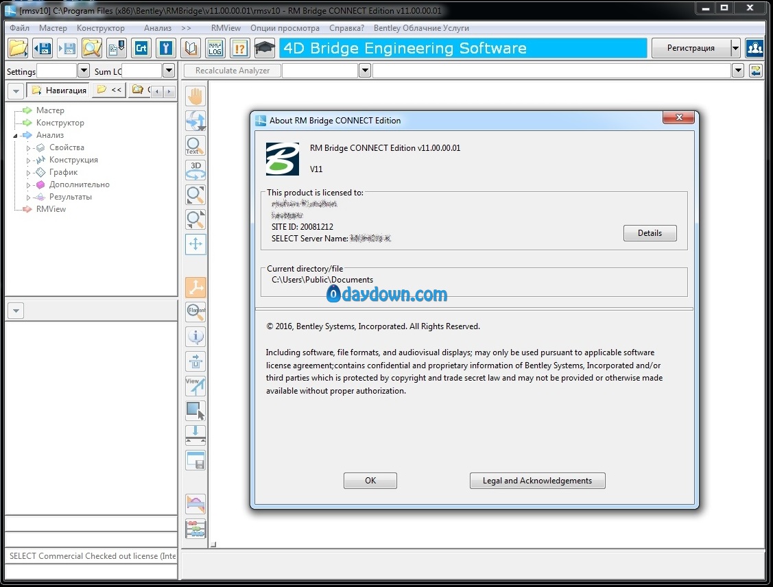
Task: Click the Text magnifier tool icon
Action: (195, 145)
